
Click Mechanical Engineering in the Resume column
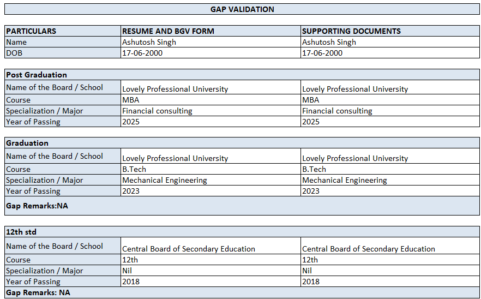[165, 180]
